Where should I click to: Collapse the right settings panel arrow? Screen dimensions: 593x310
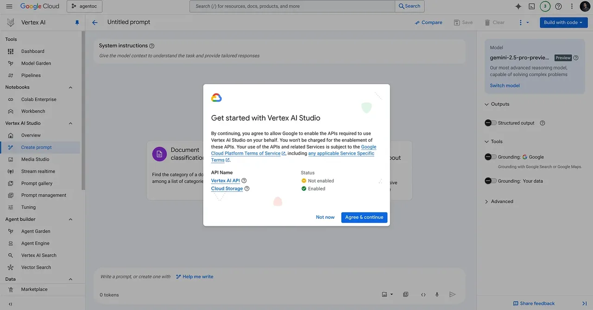pos(584,304)
